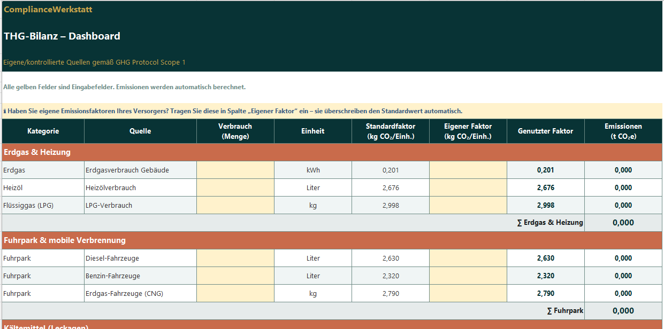664x329 pixels.
Task: Select the Emissionen (t CO₂e) header cell
Action: tap(623, 131)
